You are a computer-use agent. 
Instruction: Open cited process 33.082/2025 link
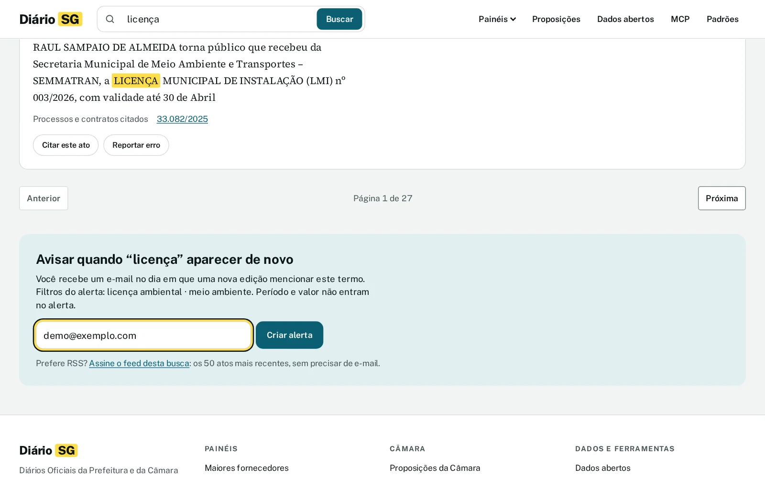click(182, 119)
